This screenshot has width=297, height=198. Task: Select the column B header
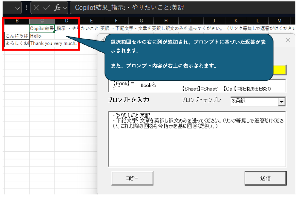[17, 21]
